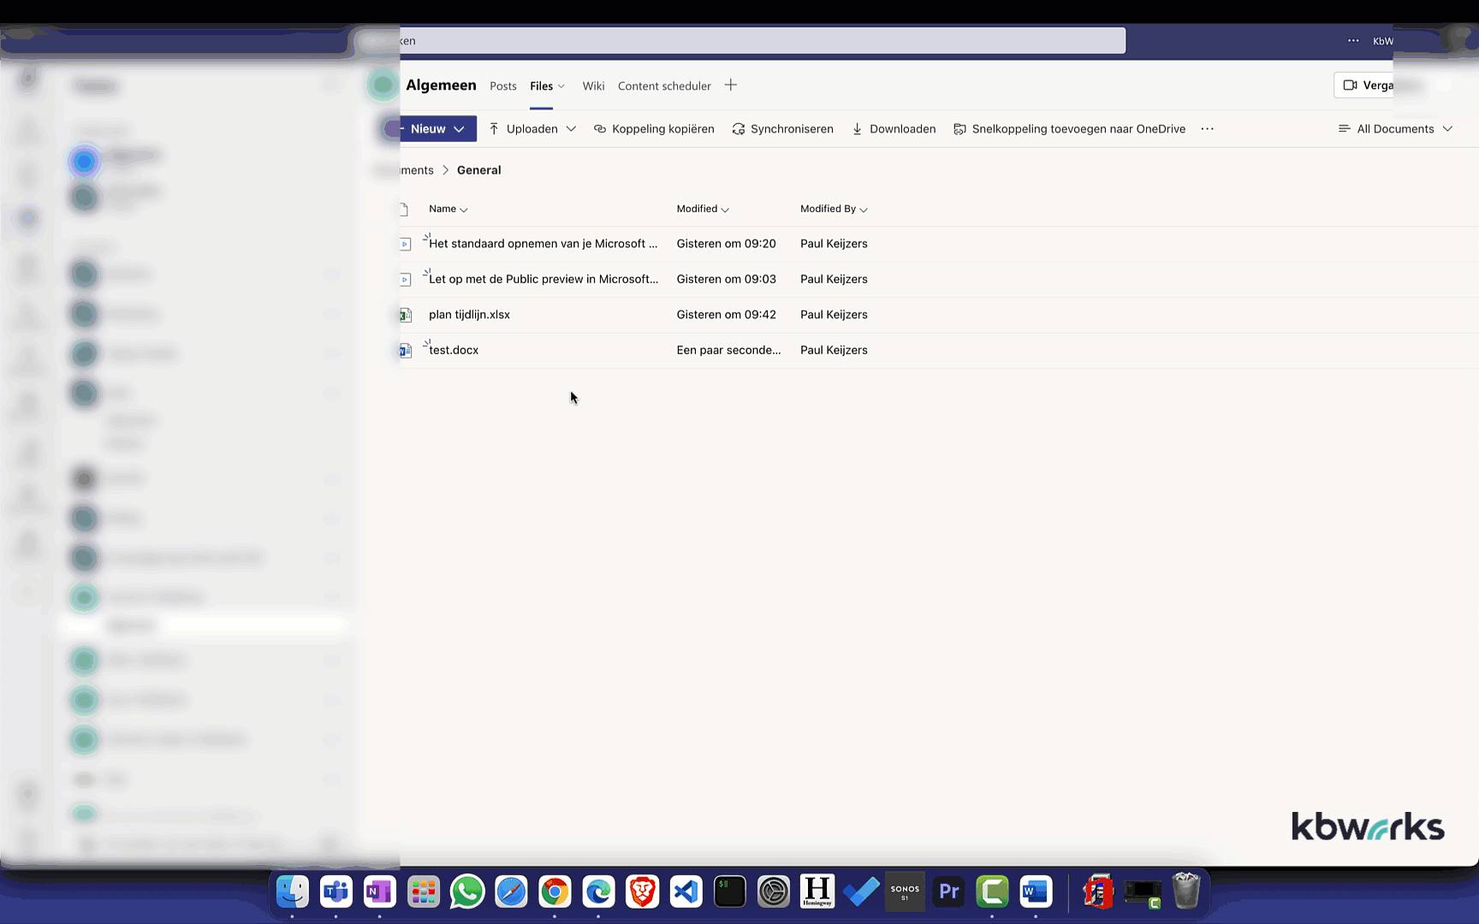The width and height of the screenshot is (1479, 924).
Task: Launch Microsoft Teams from the dock
Action: point(336,891)
